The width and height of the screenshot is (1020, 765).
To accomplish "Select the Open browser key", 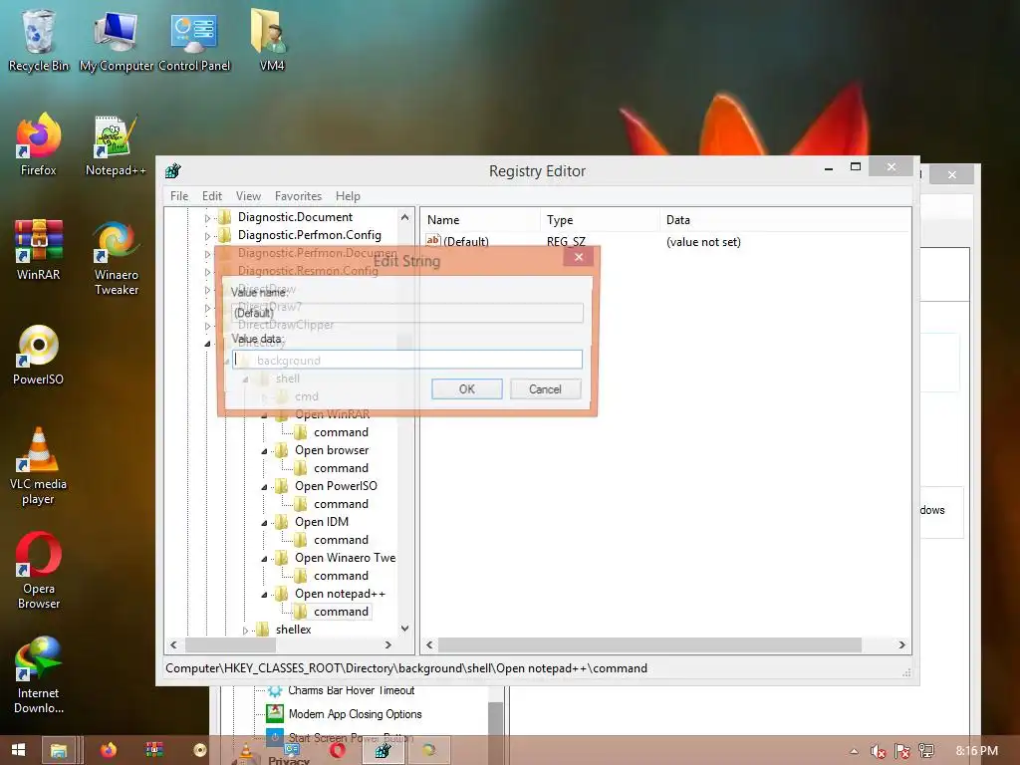I will pos(332,450).
